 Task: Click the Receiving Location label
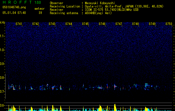click(65, 6)
